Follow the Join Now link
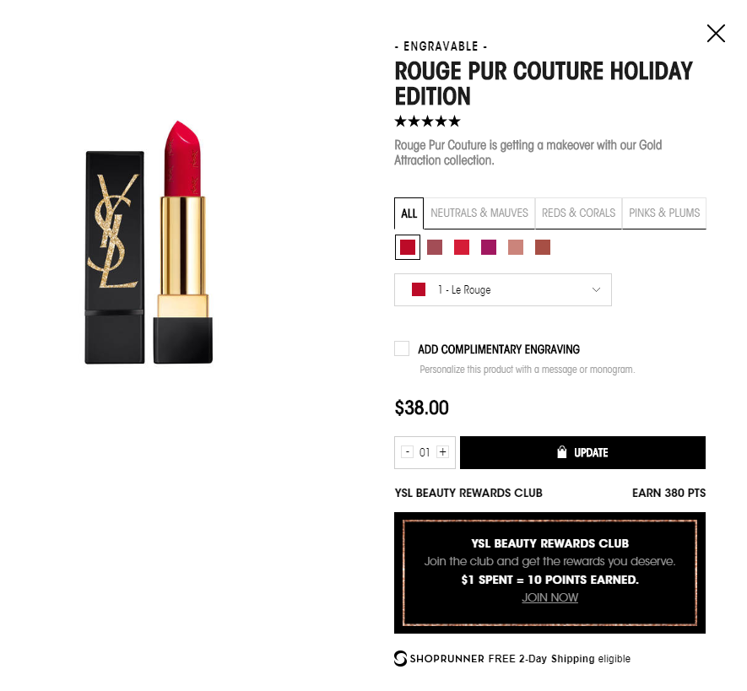This screenshot has width=747, height=691. [x=549, y=597]
